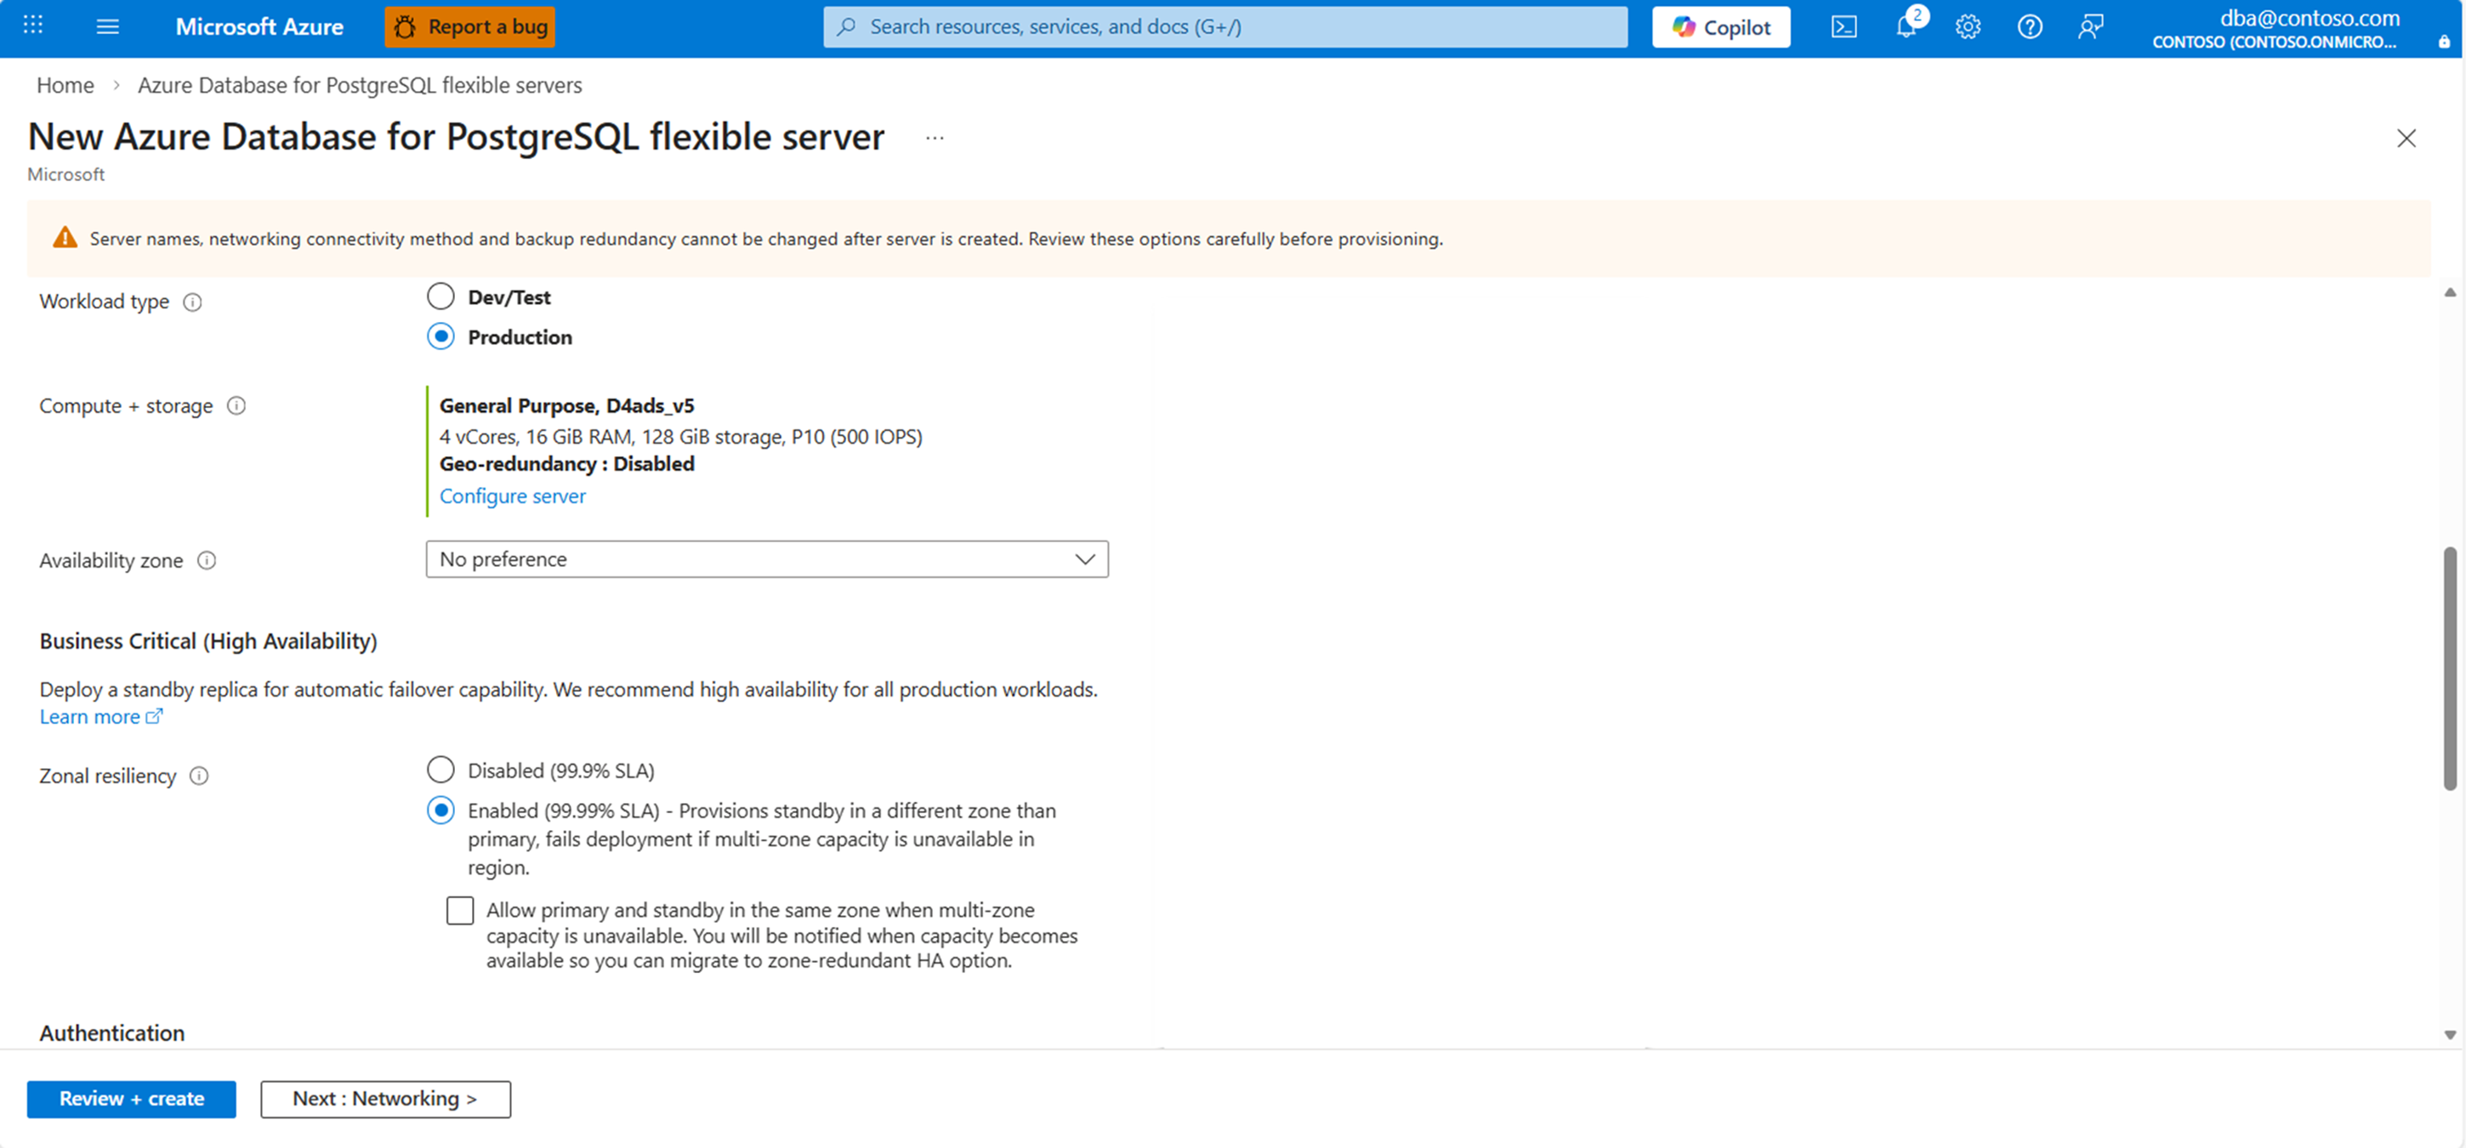Open the Availability zone dropdown
Viewport: 2466px width, 1148px height.
pyautogui.click(x=767, y=560)
